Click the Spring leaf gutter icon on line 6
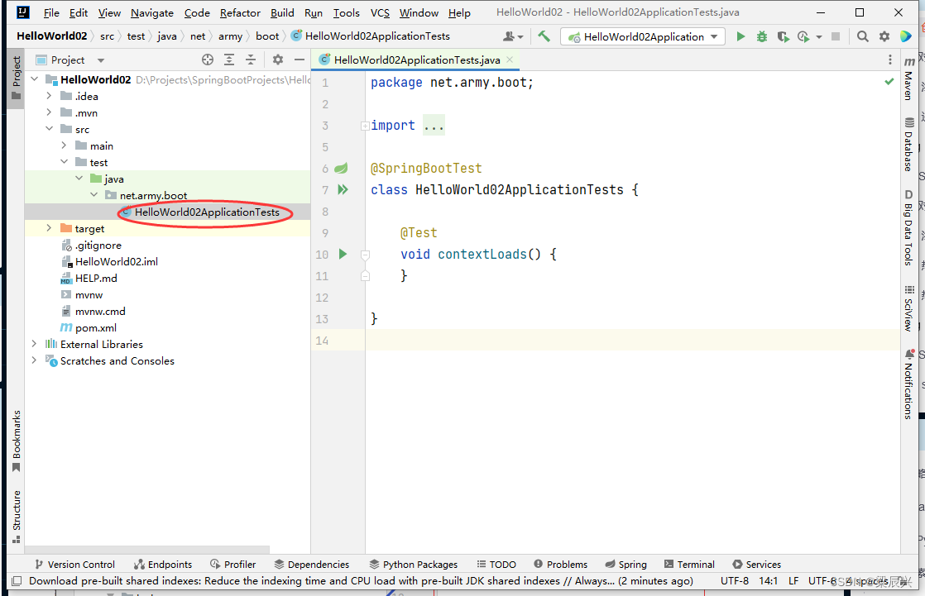Image resolution: width=925 pixels, height=596 pixels. [x=341, y=169]
